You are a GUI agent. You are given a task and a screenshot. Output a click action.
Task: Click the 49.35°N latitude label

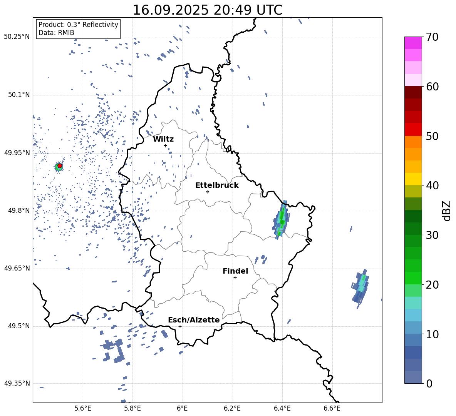[17, 383]
